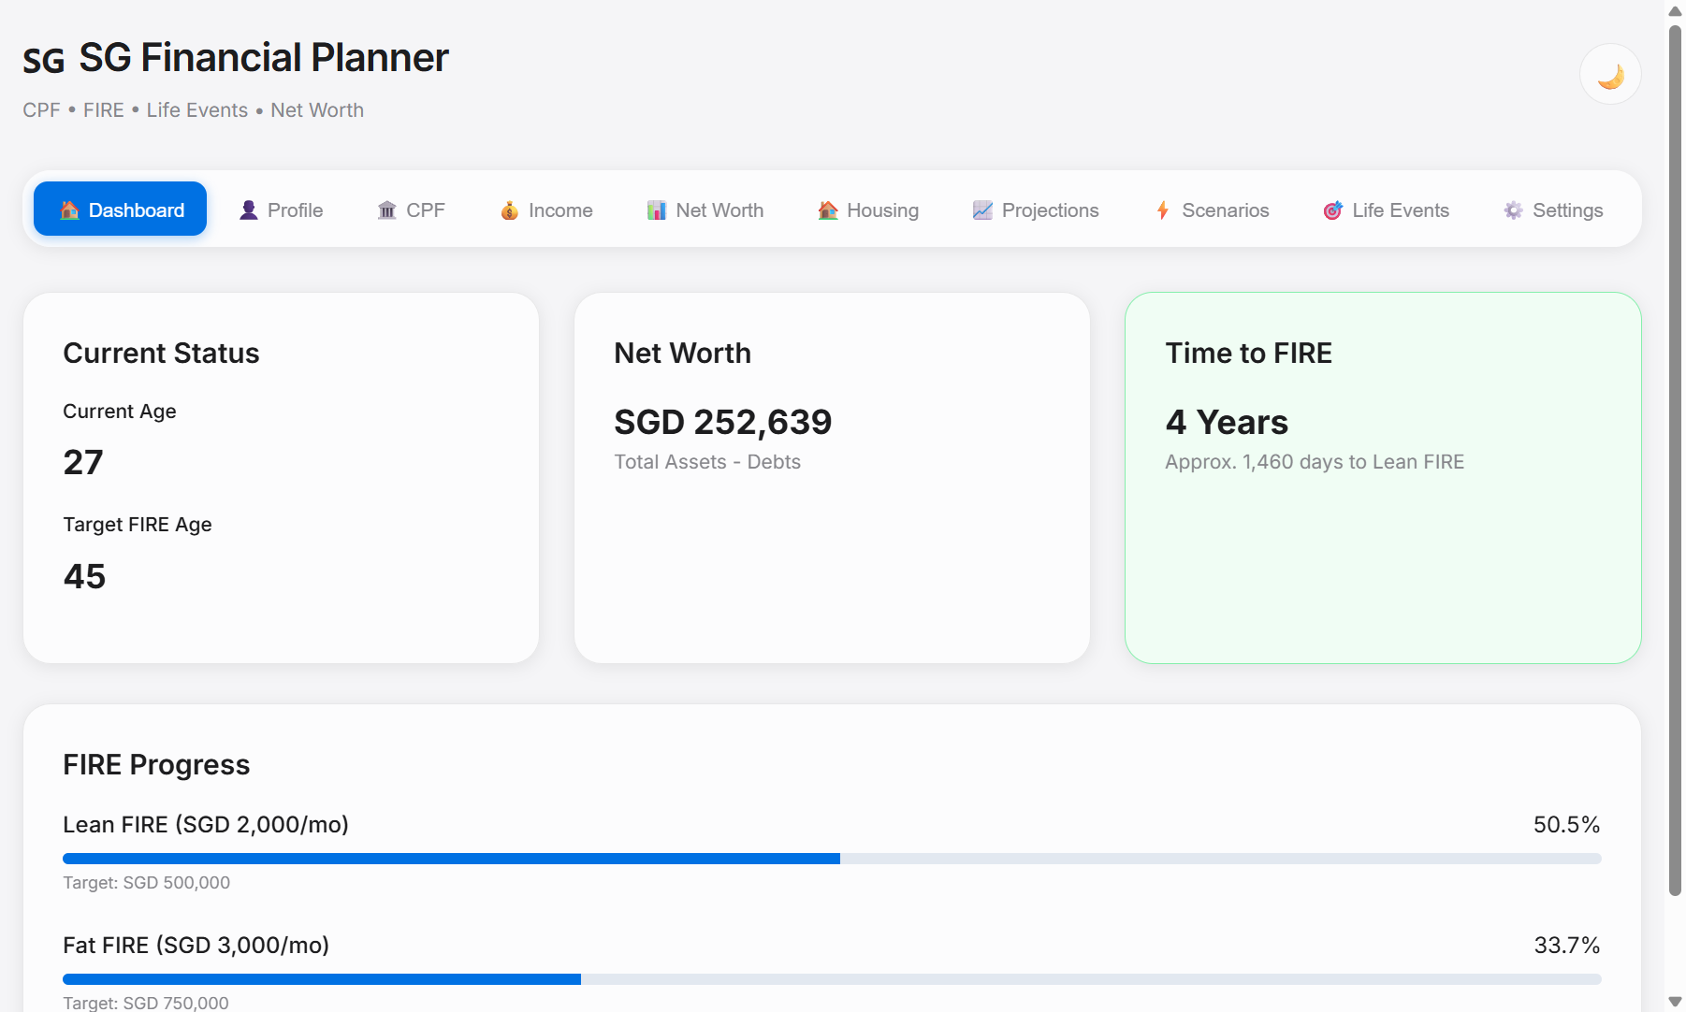This screenshot has width=1686, height=1012.
Task: Click the Lean FIRE progress bar
Action: point(832,859)
